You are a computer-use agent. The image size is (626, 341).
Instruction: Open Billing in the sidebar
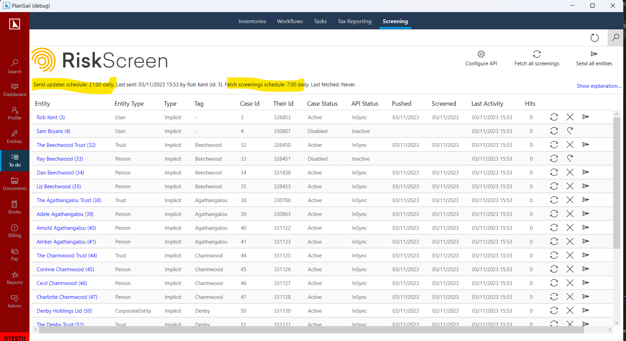coord(15,231)
